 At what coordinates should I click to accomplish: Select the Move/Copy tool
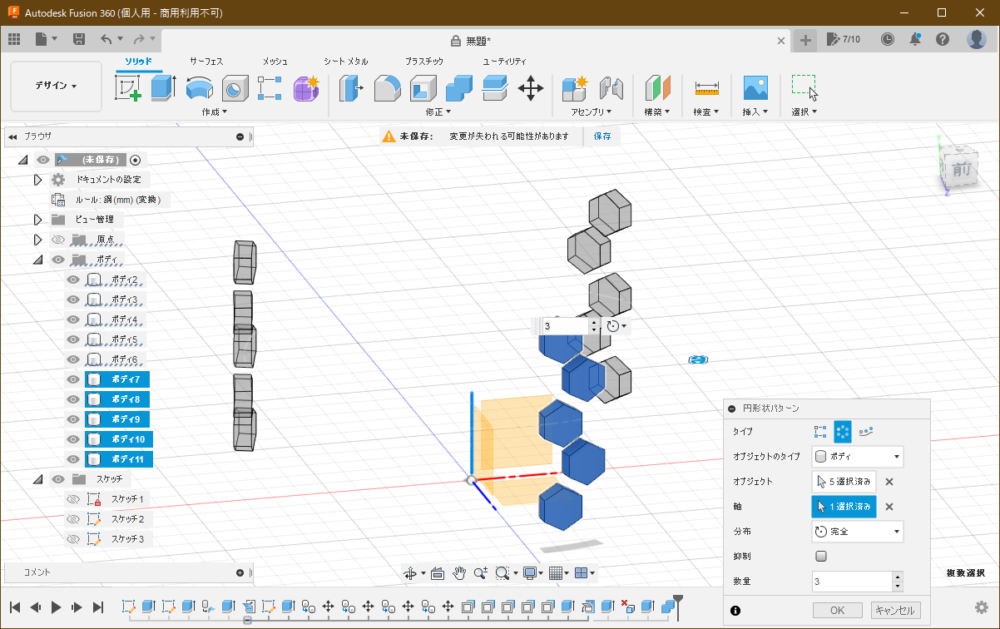click(531, 87)
